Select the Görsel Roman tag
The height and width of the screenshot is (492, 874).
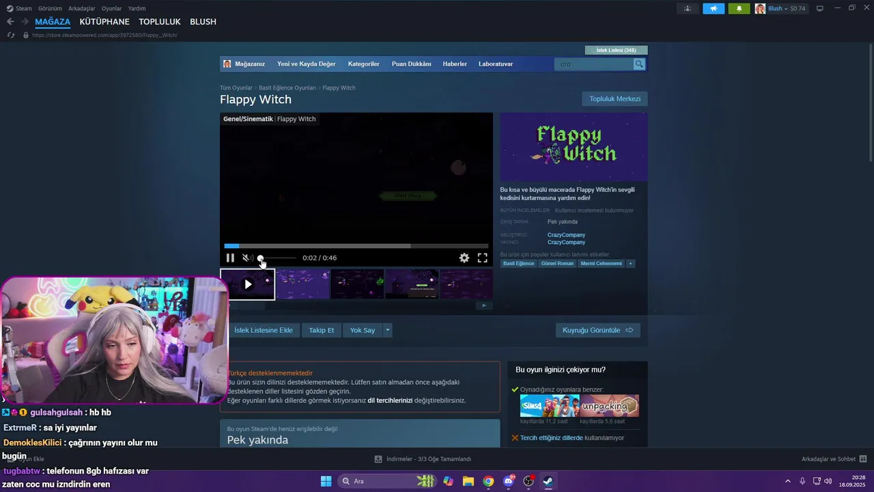(557, 264)
